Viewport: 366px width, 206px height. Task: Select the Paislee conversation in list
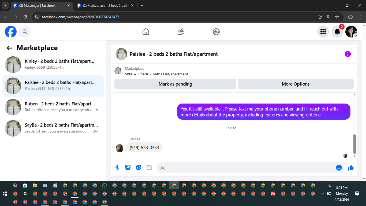(53, 86)
